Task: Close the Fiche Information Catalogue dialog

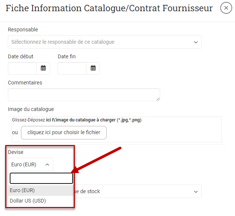Action: click(226, 8)
